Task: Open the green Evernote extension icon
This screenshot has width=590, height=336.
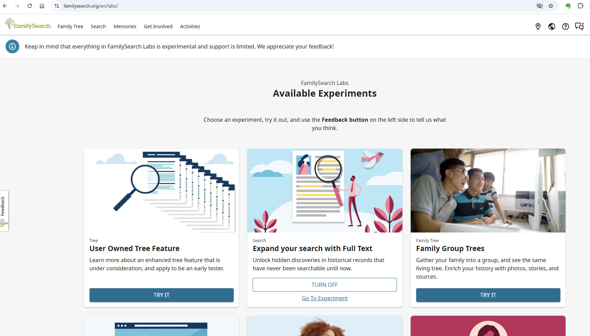Action: (568, 6)
